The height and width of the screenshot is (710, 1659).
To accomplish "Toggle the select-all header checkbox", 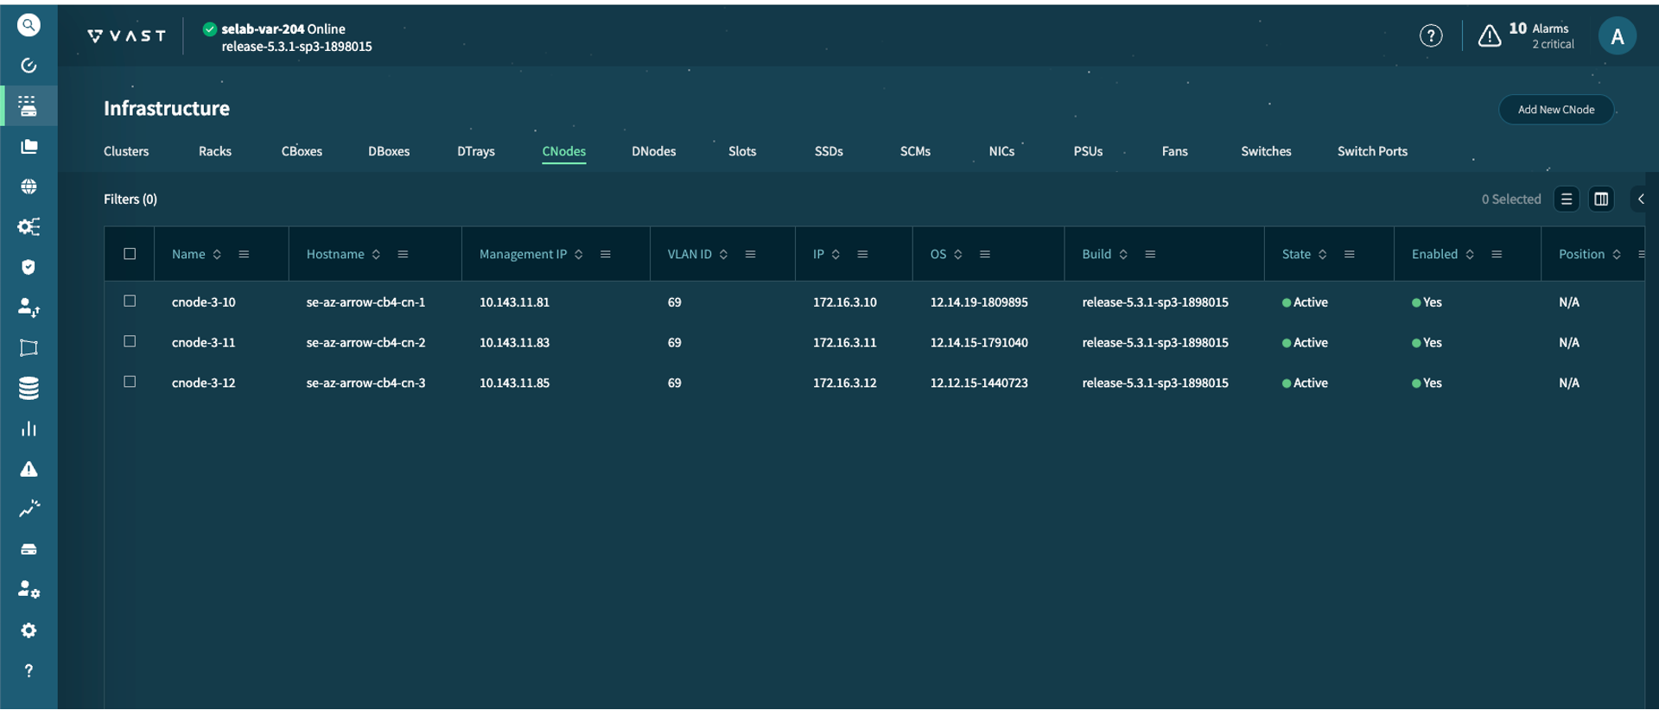I will [x=130, y=254].
